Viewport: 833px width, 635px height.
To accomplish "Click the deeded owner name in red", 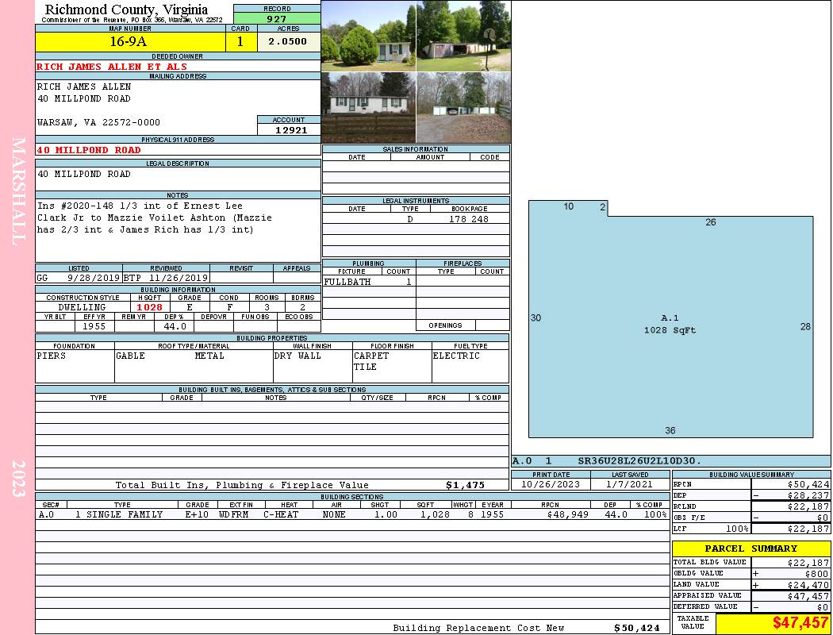I will point(113,67).
